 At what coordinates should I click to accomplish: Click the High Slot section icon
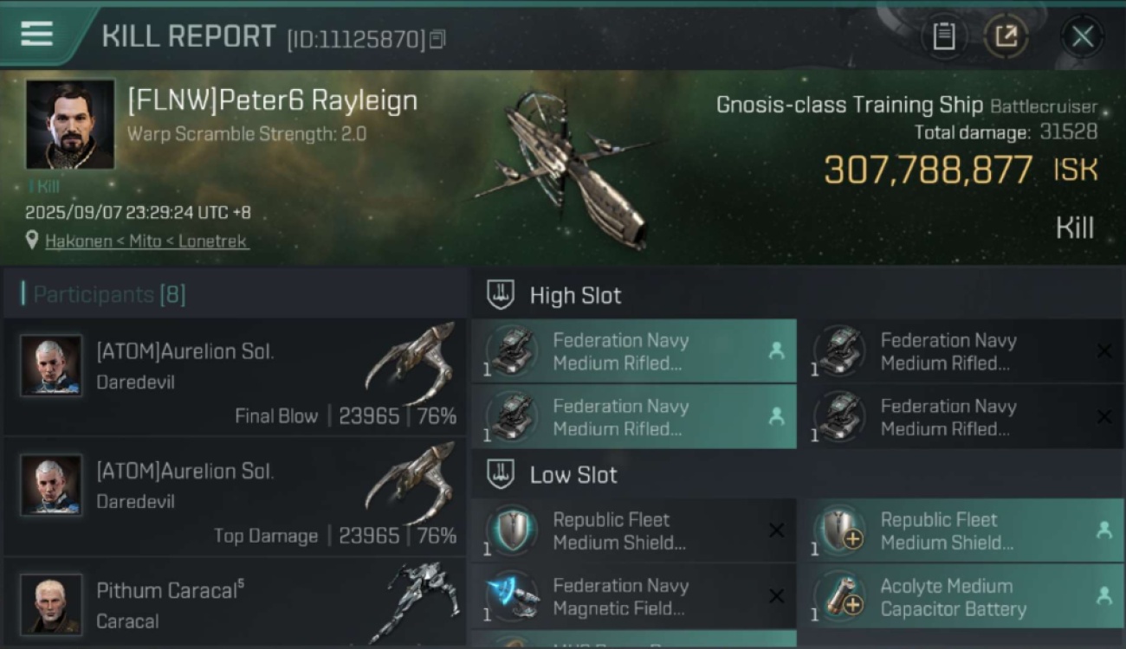[x=502, y=295]
